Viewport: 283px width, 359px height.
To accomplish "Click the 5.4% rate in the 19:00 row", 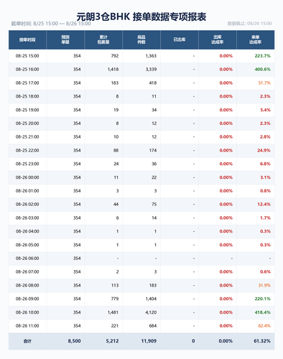I will pyautogui.click(x=265, y=110).
